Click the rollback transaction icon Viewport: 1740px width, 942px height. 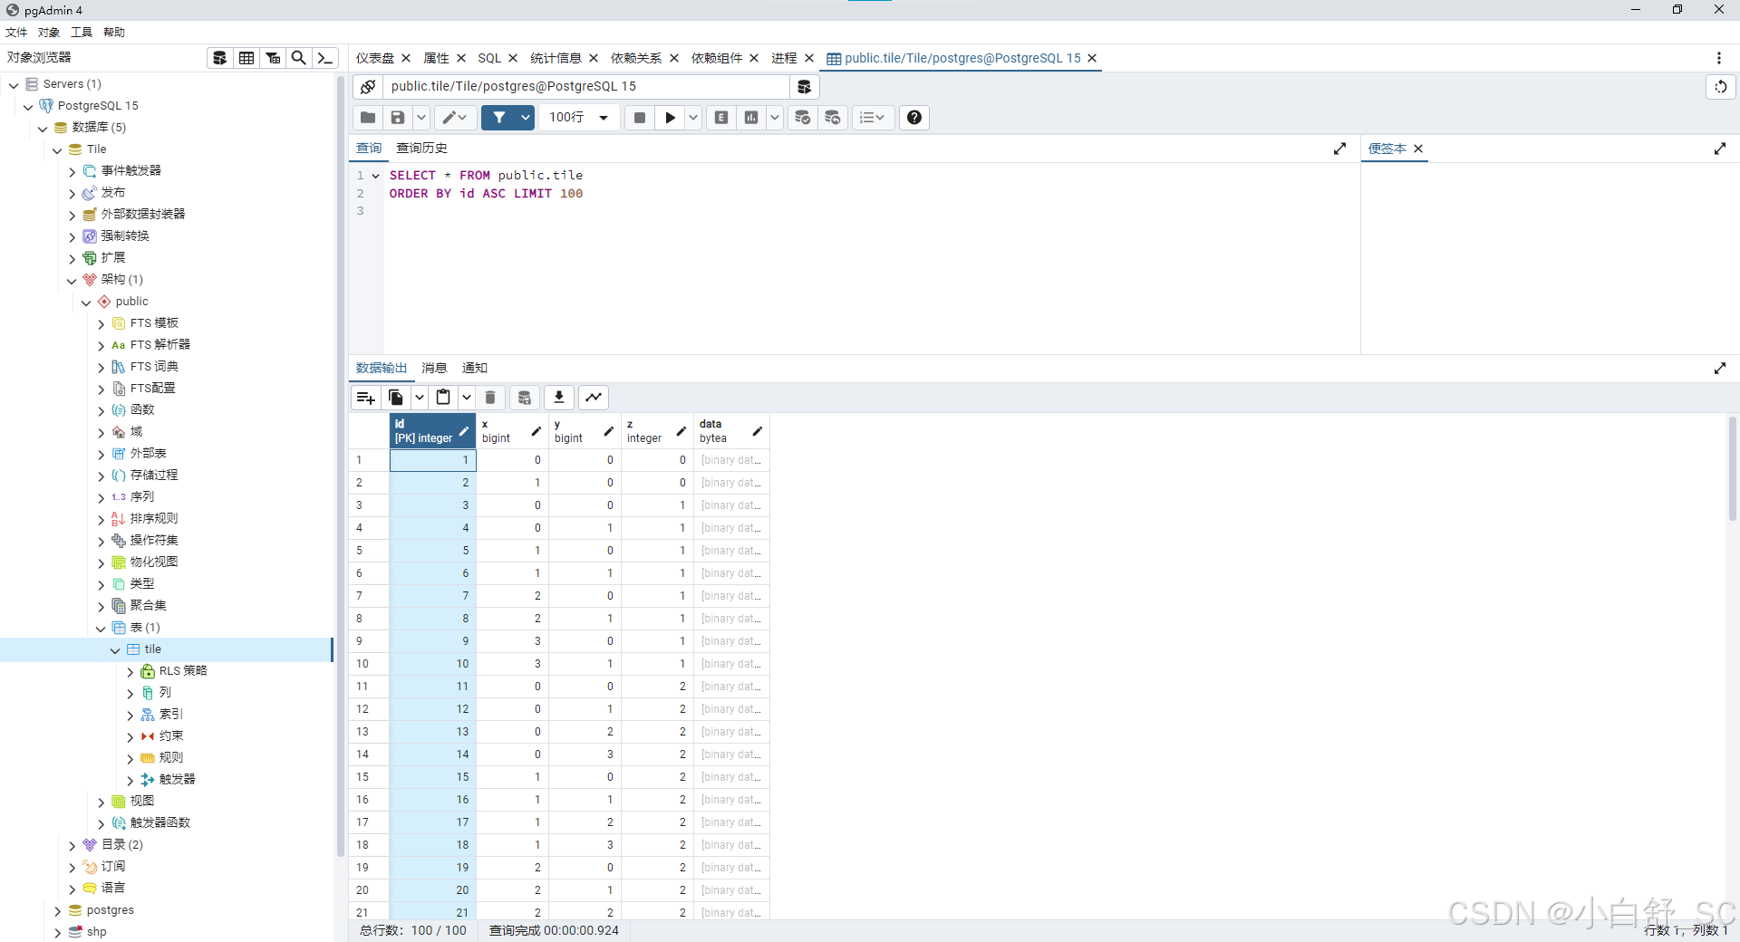pos(833,118)
